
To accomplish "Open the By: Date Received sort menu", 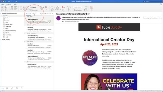I will [46, 14].
